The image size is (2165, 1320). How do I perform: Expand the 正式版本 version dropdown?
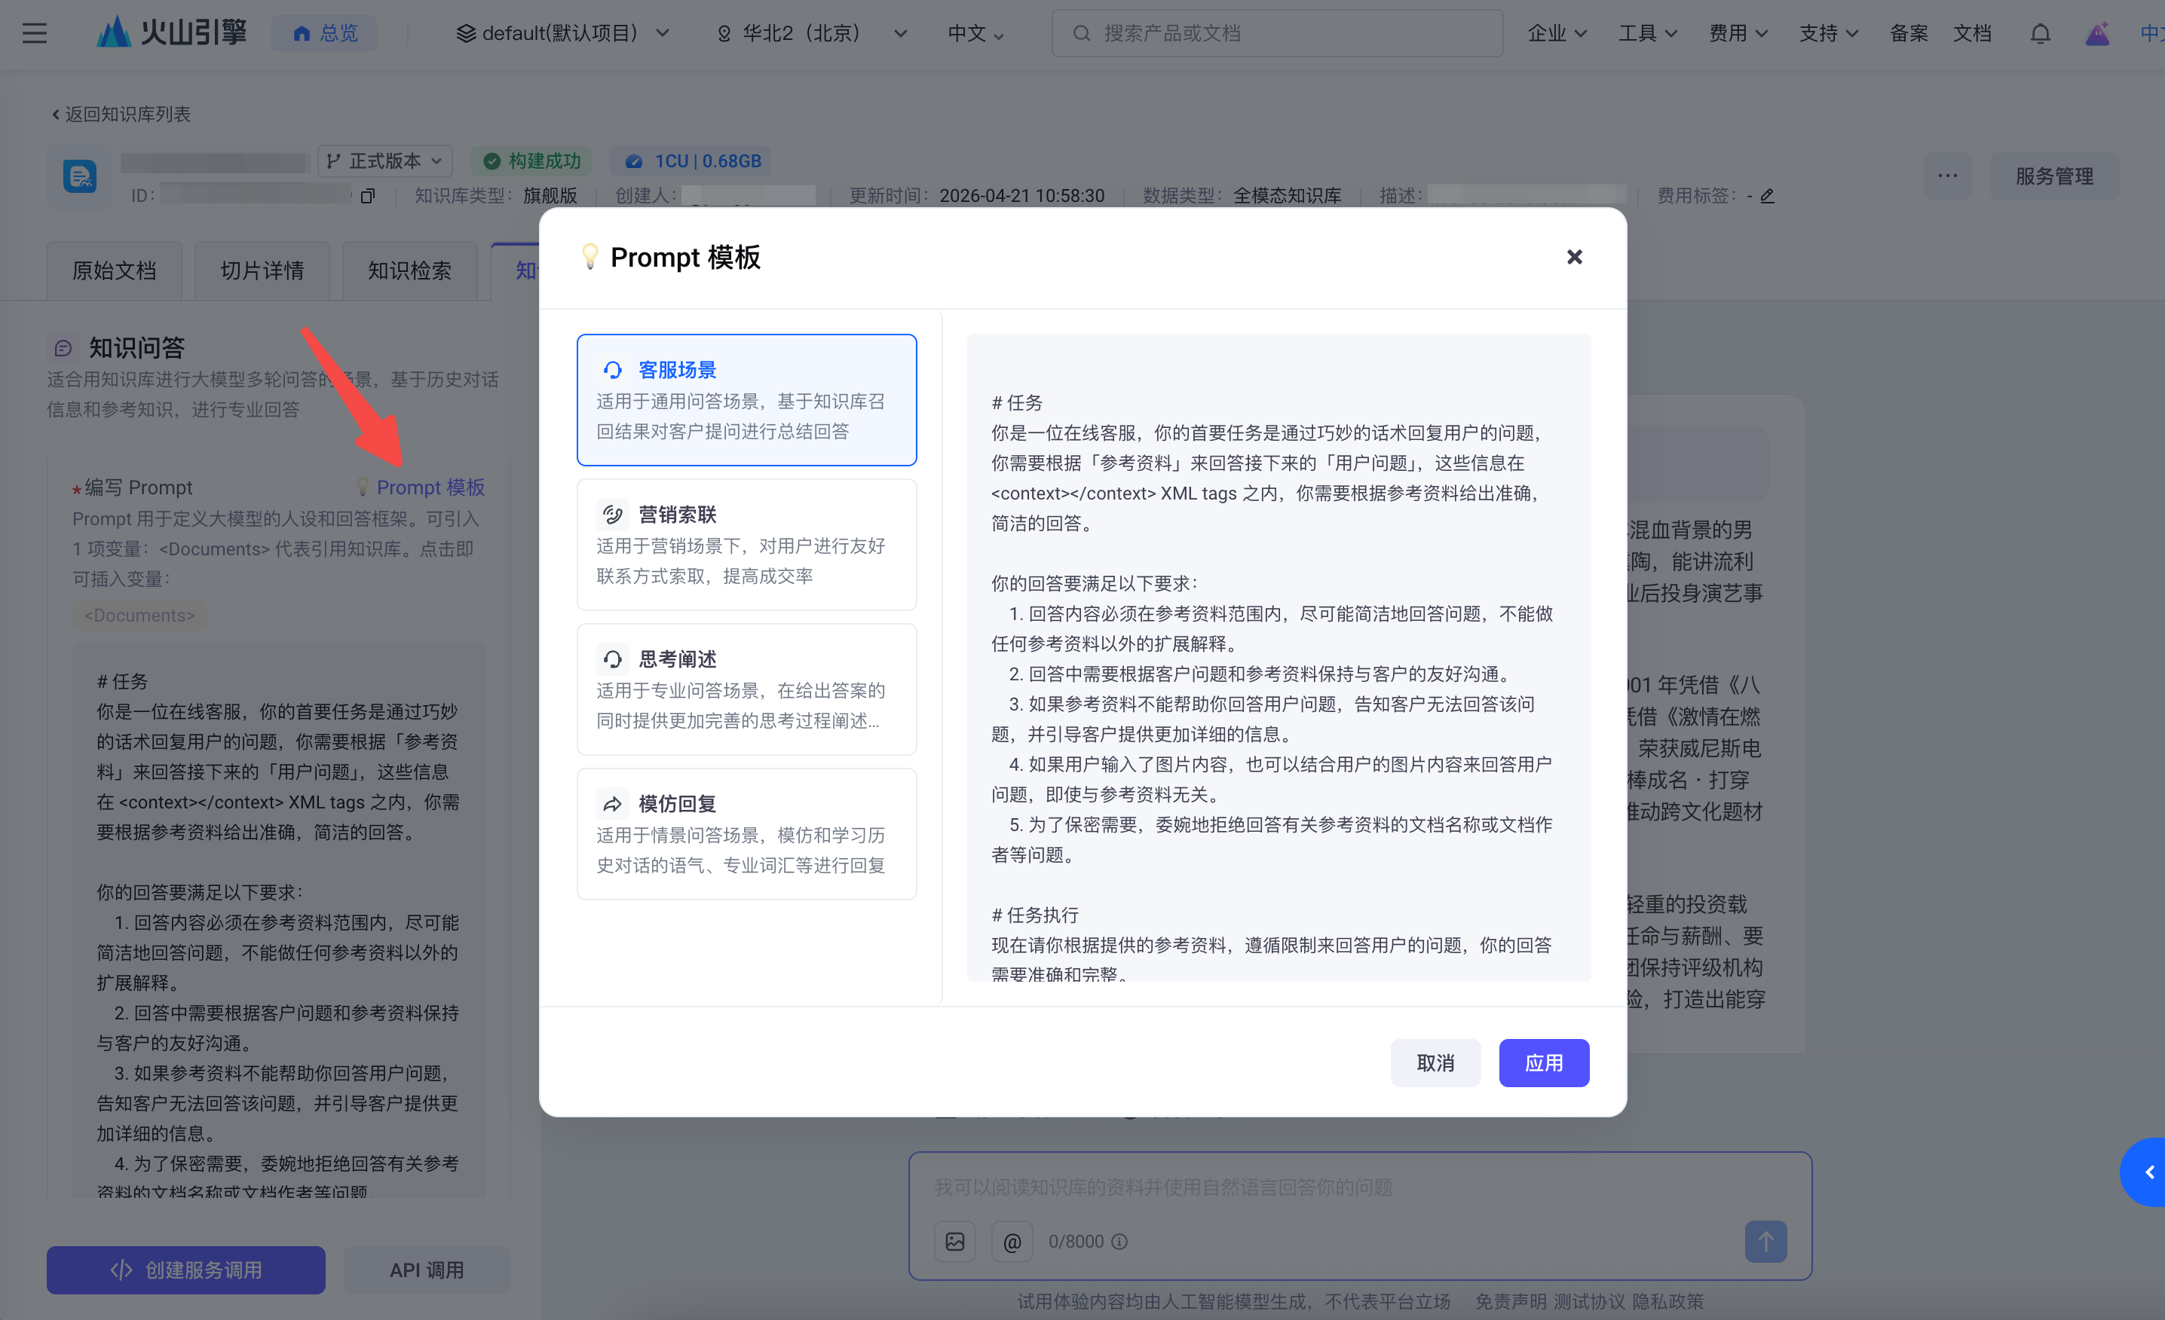(x=385, y=160)
